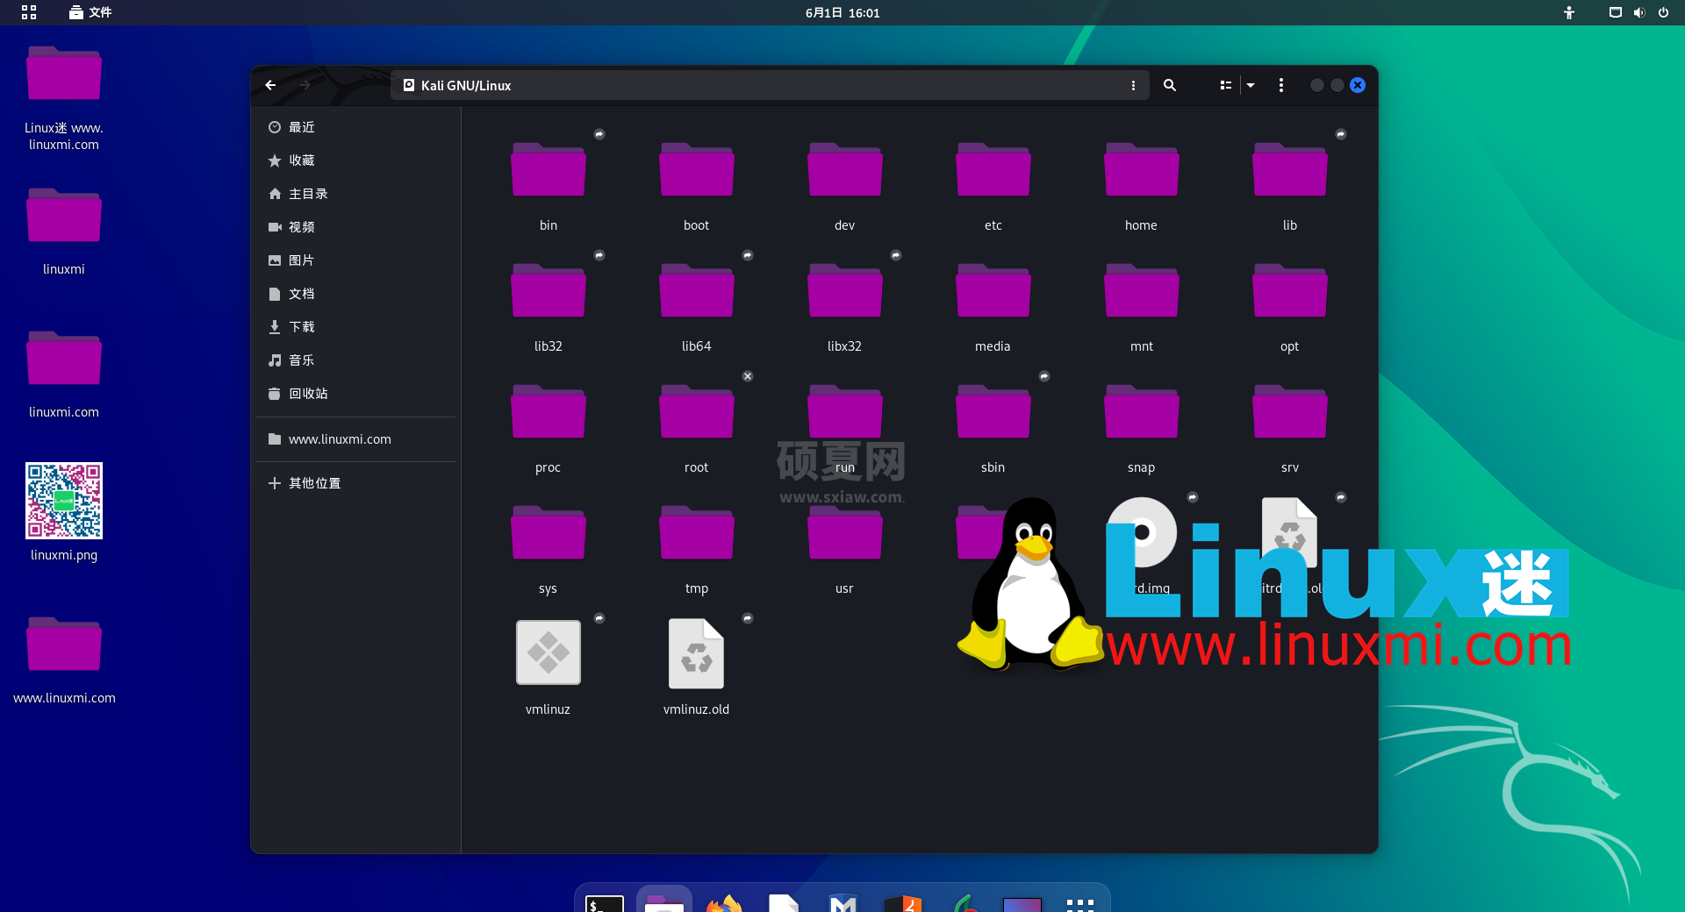Select desktop folder Linux迷 www.linuxmi.com
The image size is (1685, 912).
64,75
